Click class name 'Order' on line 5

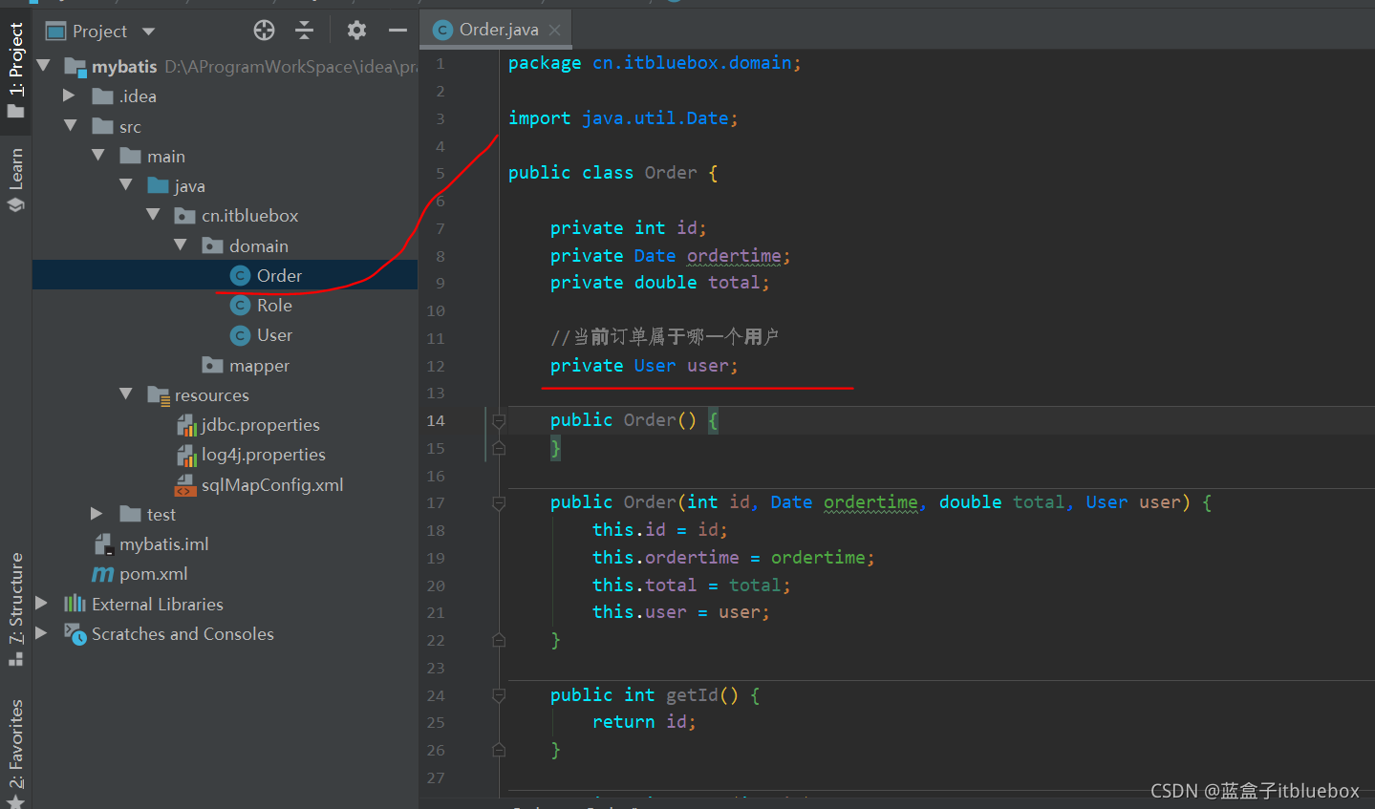click(x=671, y=173)
